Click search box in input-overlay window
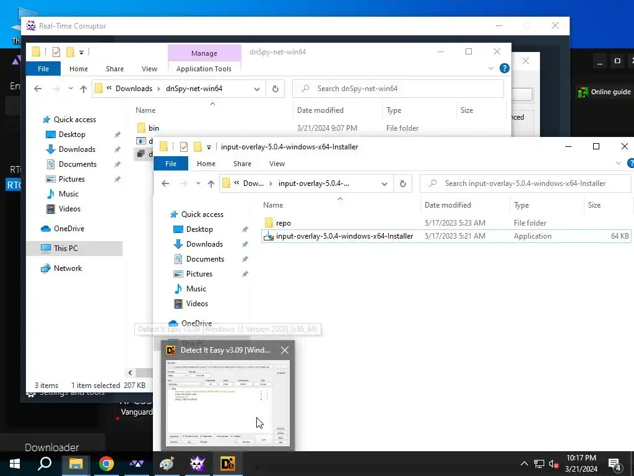 tap(525, 183)
